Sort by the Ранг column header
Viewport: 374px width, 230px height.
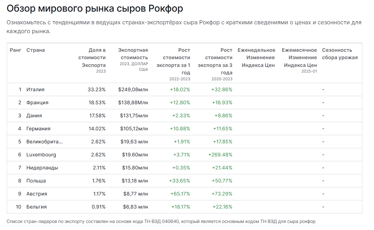click(x=16, y=50)
